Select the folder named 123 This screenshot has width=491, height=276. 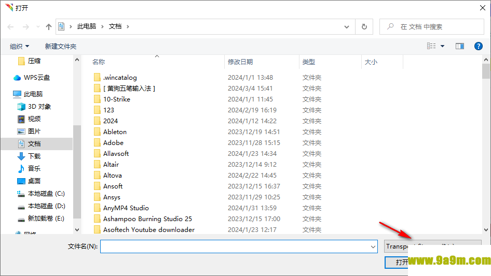coord(108,110)
